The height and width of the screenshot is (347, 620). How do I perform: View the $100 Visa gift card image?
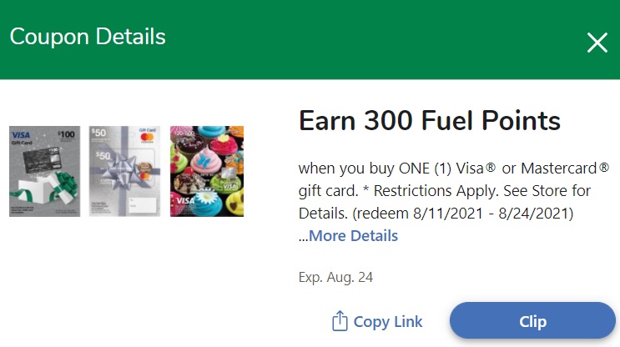click(x=45, y=171)
